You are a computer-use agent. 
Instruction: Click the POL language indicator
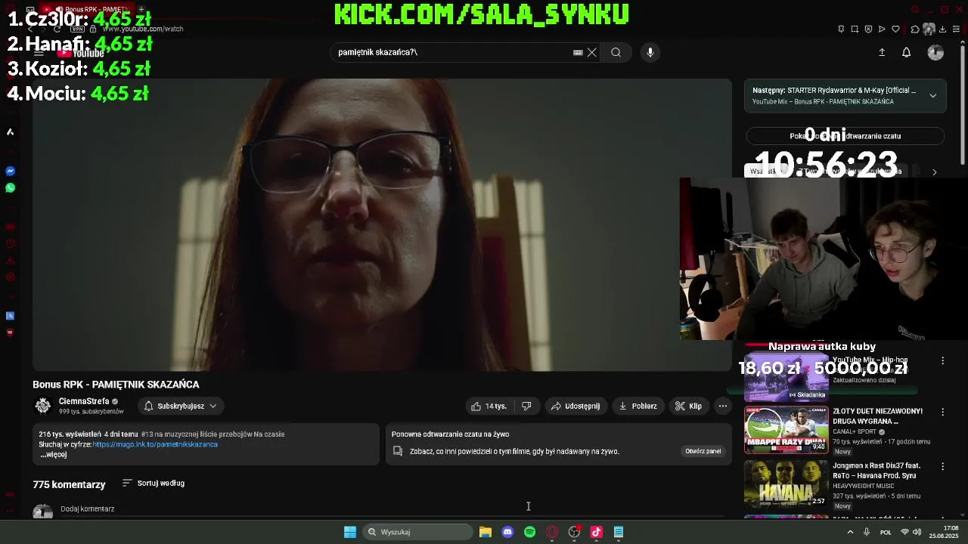(x=886, y=532)
